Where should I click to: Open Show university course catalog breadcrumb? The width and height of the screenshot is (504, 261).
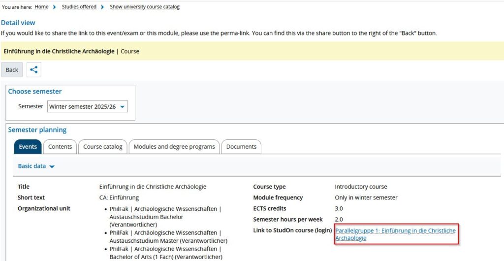[x=145, y=7]
